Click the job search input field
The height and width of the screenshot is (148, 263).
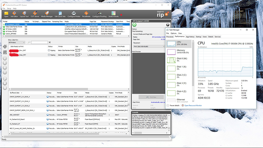(x=40, y=42)
